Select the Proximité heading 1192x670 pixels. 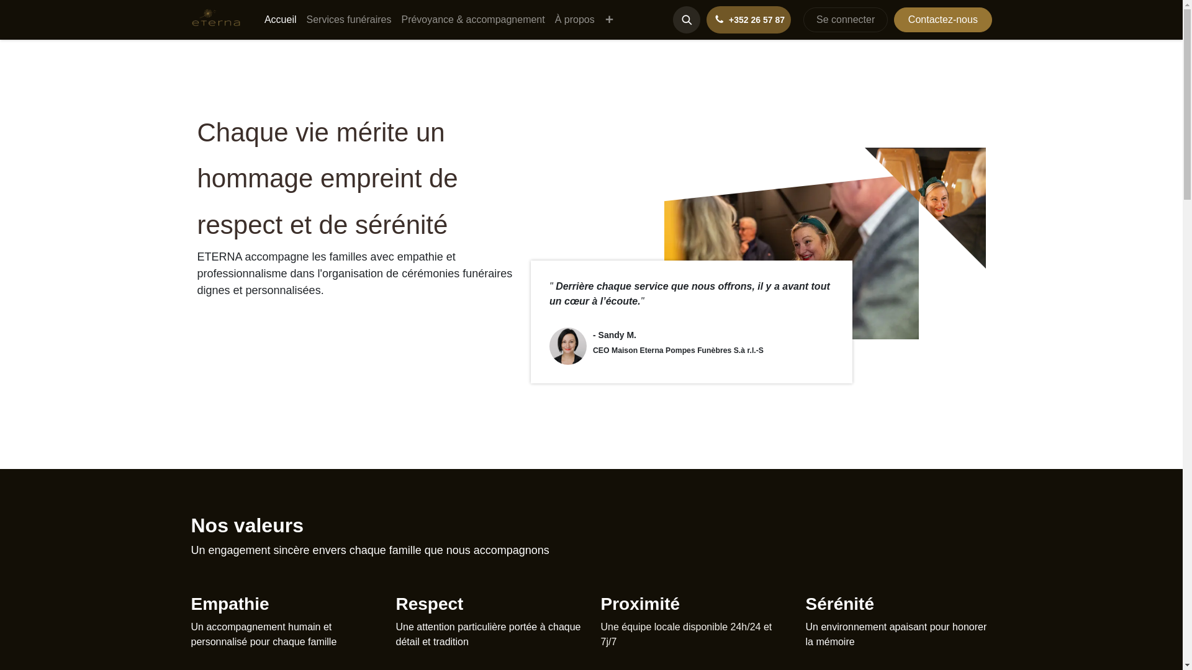[x=640, y=604]
